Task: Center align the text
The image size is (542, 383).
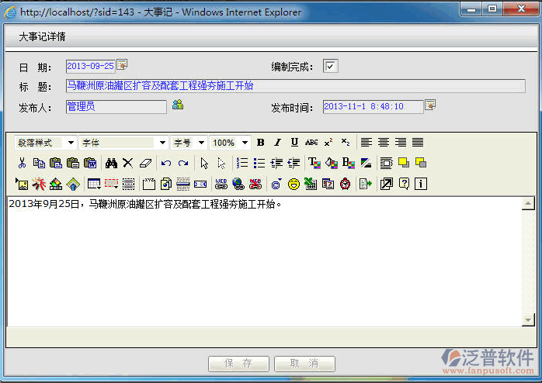Action: pos(384,143)
